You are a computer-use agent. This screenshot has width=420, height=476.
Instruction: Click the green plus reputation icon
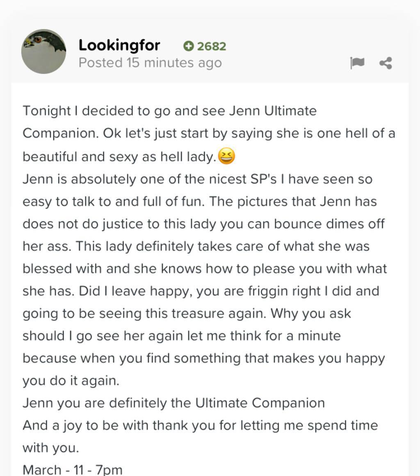click(188, 46)
